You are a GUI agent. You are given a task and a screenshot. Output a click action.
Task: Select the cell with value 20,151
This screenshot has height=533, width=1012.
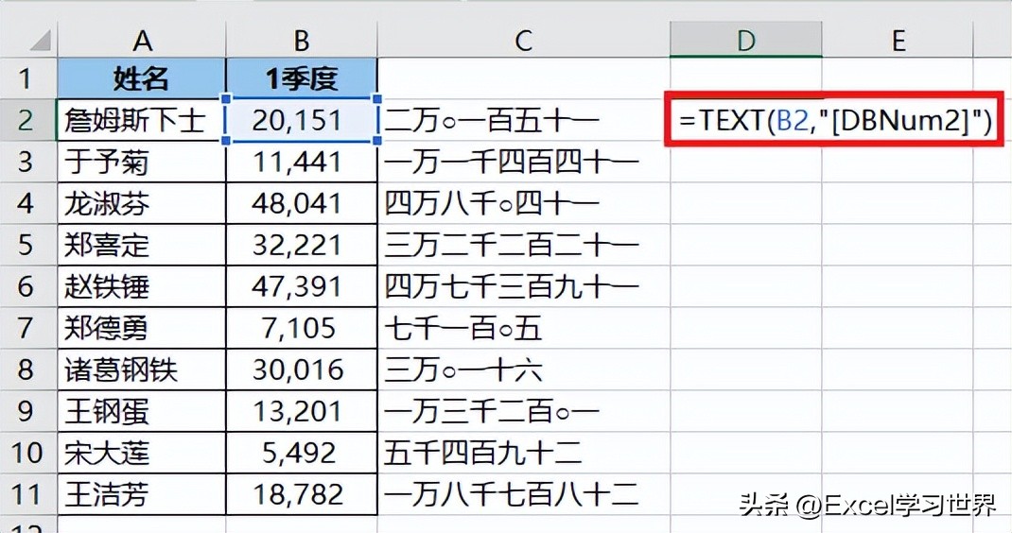click(x=302, y=120)
